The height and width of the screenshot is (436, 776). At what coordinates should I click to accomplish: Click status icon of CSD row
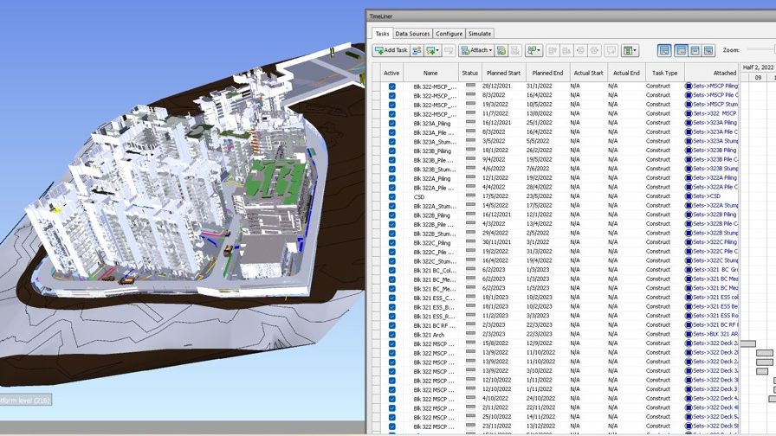click(x=470, y=196)
